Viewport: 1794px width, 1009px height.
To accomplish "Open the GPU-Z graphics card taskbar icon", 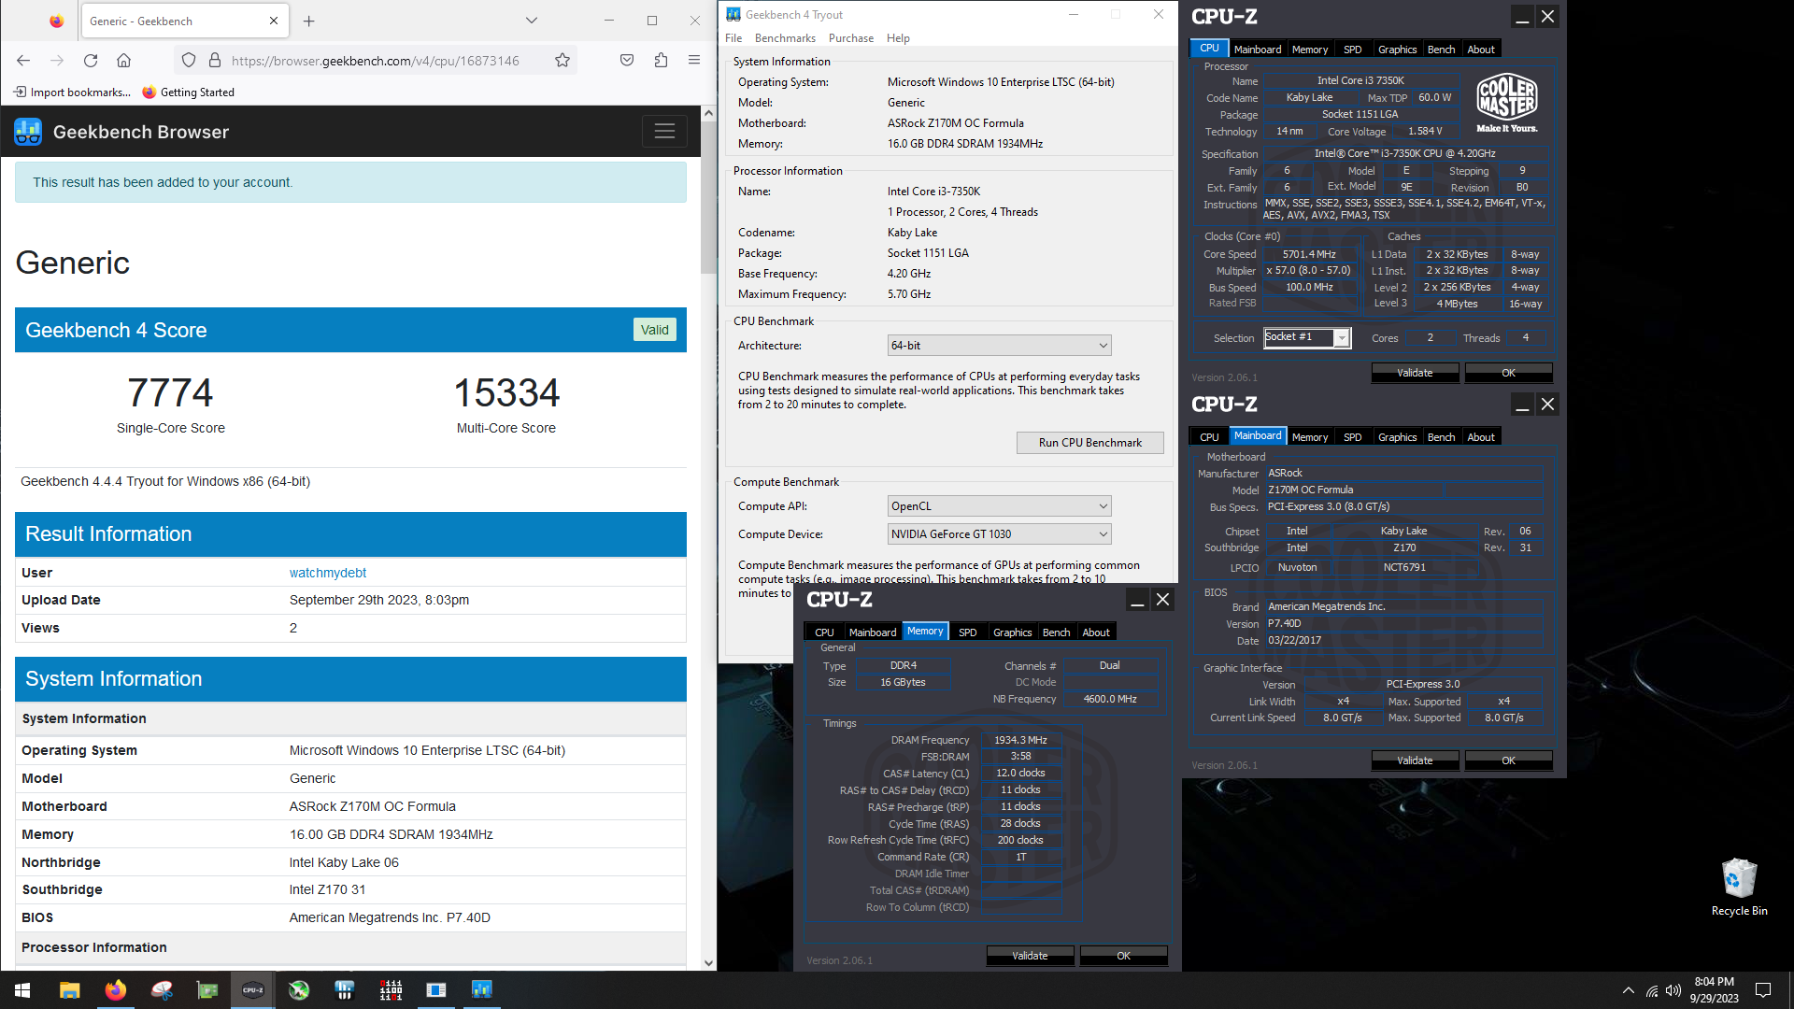I will pos(206,990).
